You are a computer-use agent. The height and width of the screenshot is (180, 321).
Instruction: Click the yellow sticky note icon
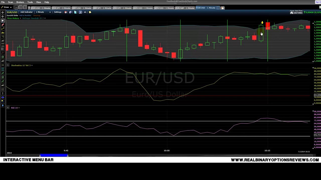(x=90, y=12)
